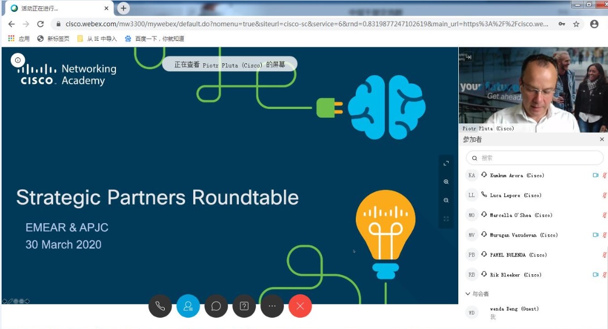Click the slide's previous arrow icon

point(4,301)
